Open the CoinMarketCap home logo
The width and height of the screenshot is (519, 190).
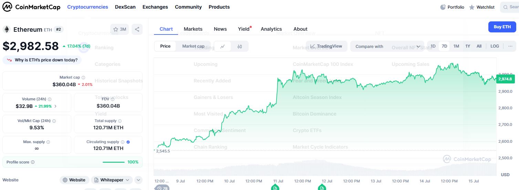click(x=31, y=7)
